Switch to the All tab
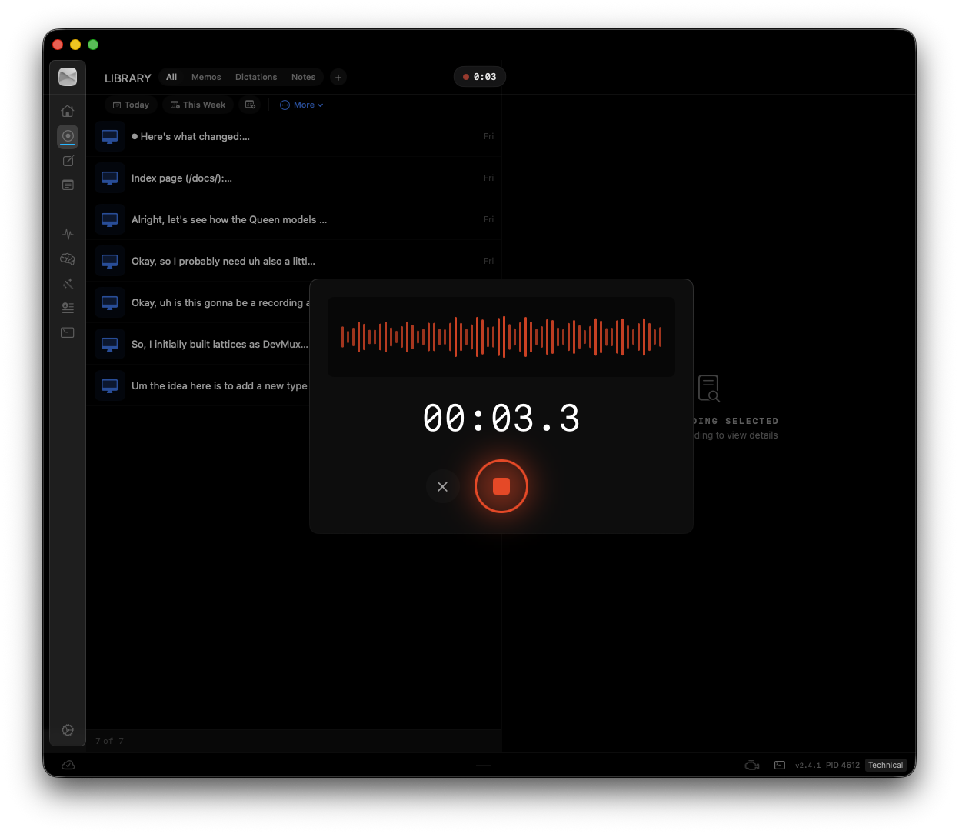The width and height of the screenshot is (959, 834). point(171,77)
